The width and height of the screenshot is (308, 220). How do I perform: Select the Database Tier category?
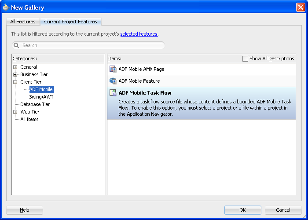[x=35, y=104]
